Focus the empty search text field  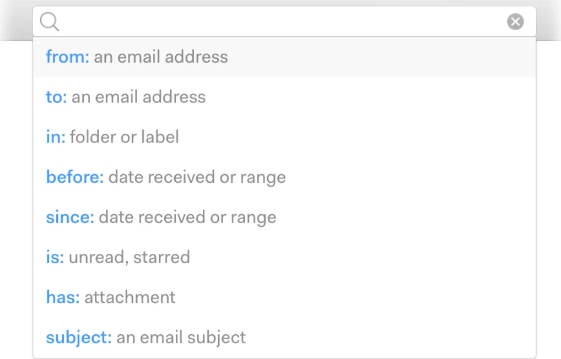[283, 21]
